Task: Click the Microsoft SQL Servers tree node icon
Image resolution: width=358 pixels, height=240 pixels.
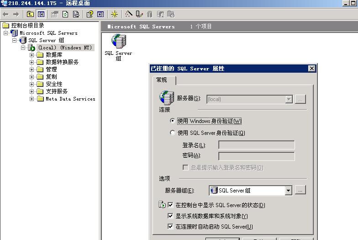Action: [x=14, y=33]
